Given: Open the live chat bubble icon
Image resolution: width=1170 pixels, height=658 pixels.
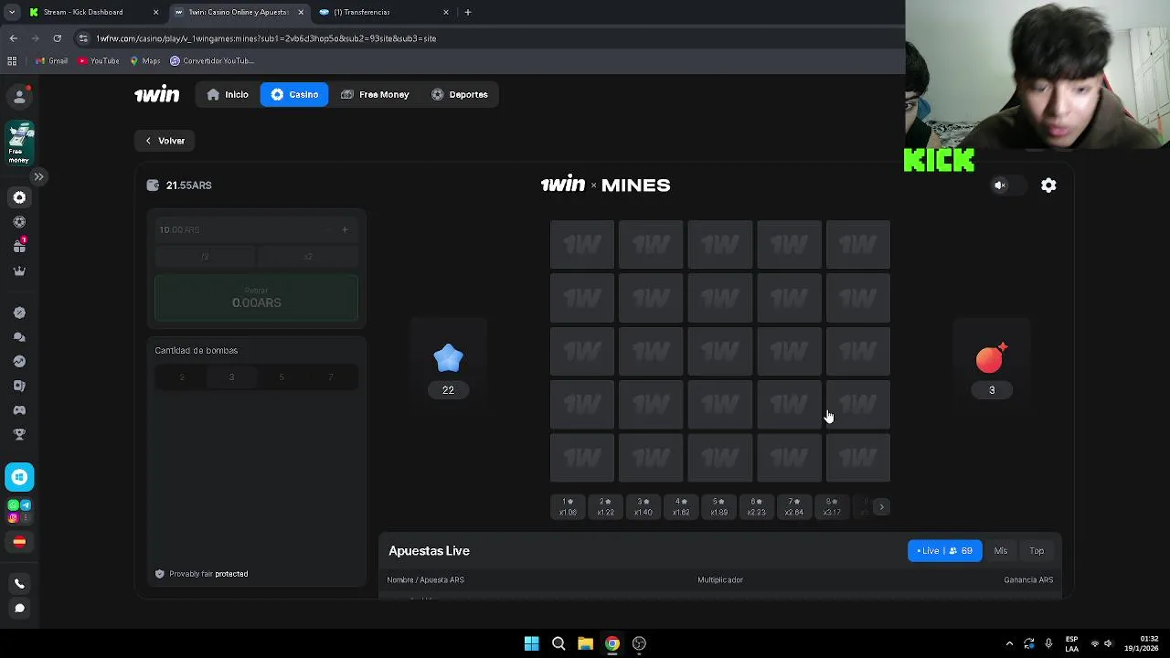Looking at the screenshot, I should tap(19, 608).
